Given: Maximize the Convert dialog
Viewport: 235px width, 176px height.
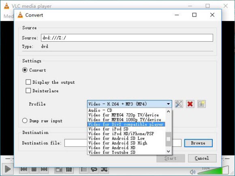Looking at the screenshot, I should click(194, 15).
